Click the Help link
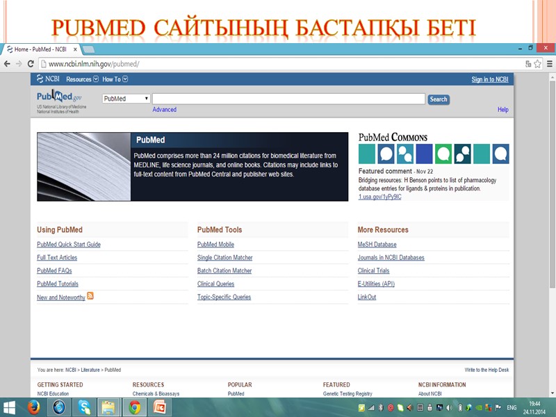Viewport: 556px width, 417px height. (x=502, y=110)
